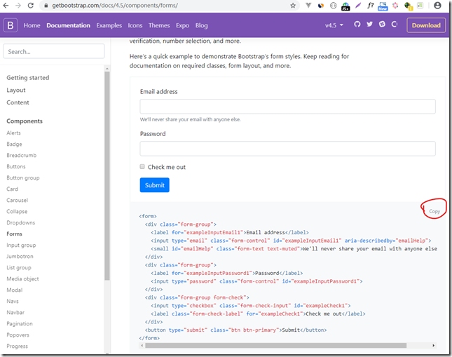Open Examples in the navbar
Viewport: 452px width, 357px height.
pos(109,25)
